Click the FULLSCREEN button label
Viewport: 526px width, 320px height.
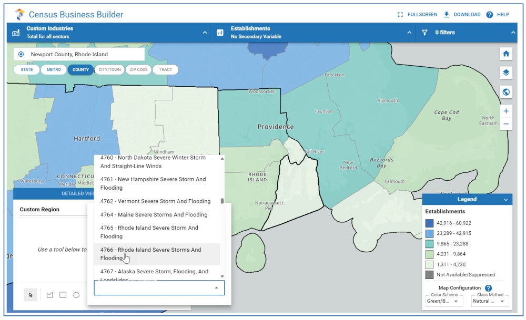coord(422,15)
